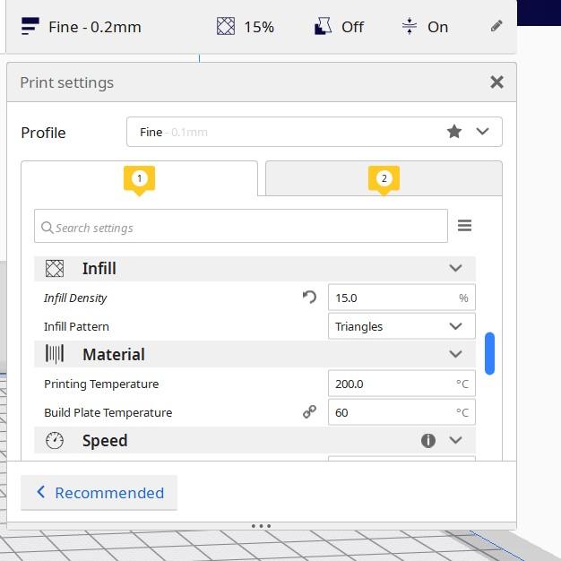
Task: Click the Speed category clock icon
Action: click(x=55, y=440)
